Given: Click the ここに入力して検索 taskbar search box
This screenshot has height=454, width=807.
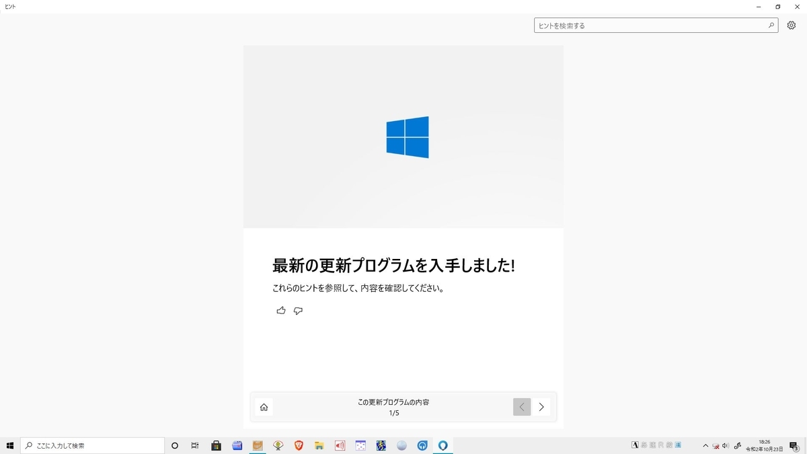Looking at the screenshot, I should [92, 445].
